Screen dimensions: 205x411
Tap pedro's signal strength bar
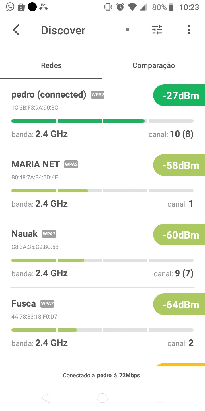102,121
